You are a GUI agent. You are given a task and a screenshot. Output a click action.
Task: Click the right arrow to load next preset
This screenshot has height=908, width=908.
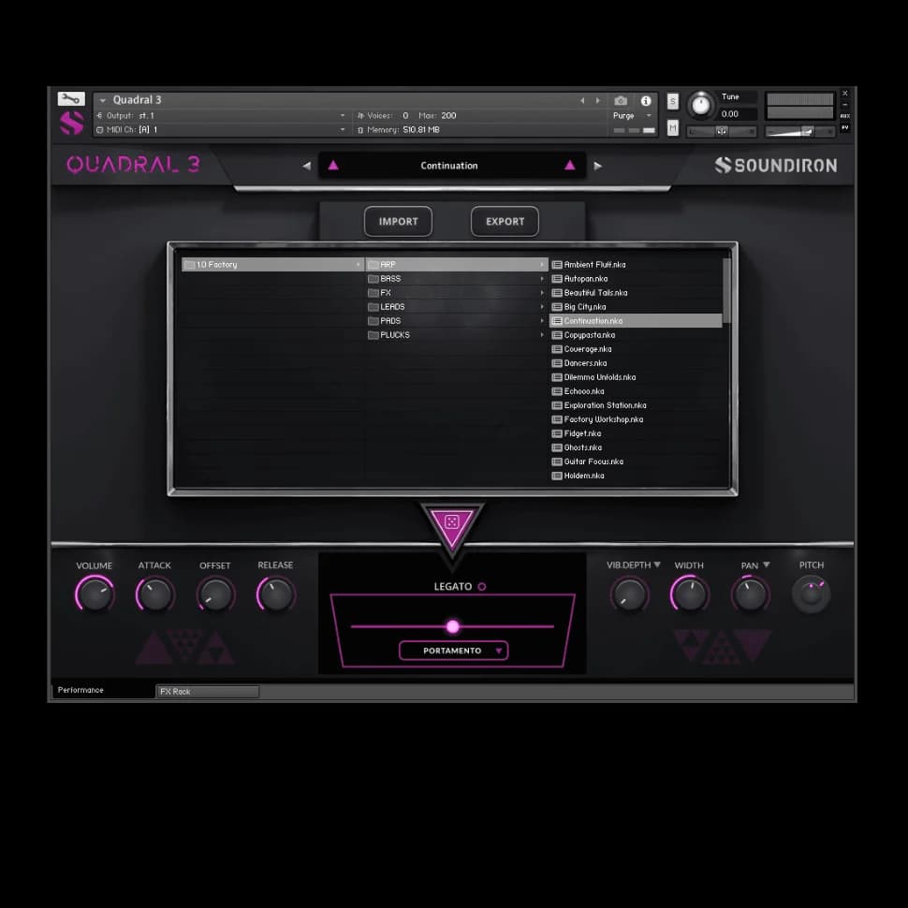tap(598, 165)
